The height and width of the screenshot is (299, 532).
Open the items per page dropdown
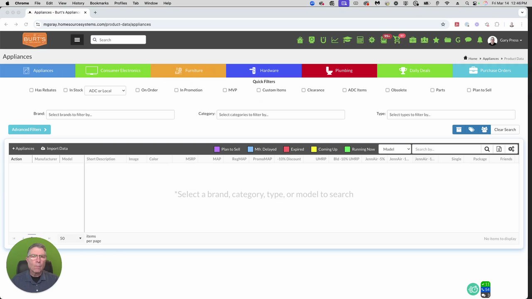(x=71, y=238)
